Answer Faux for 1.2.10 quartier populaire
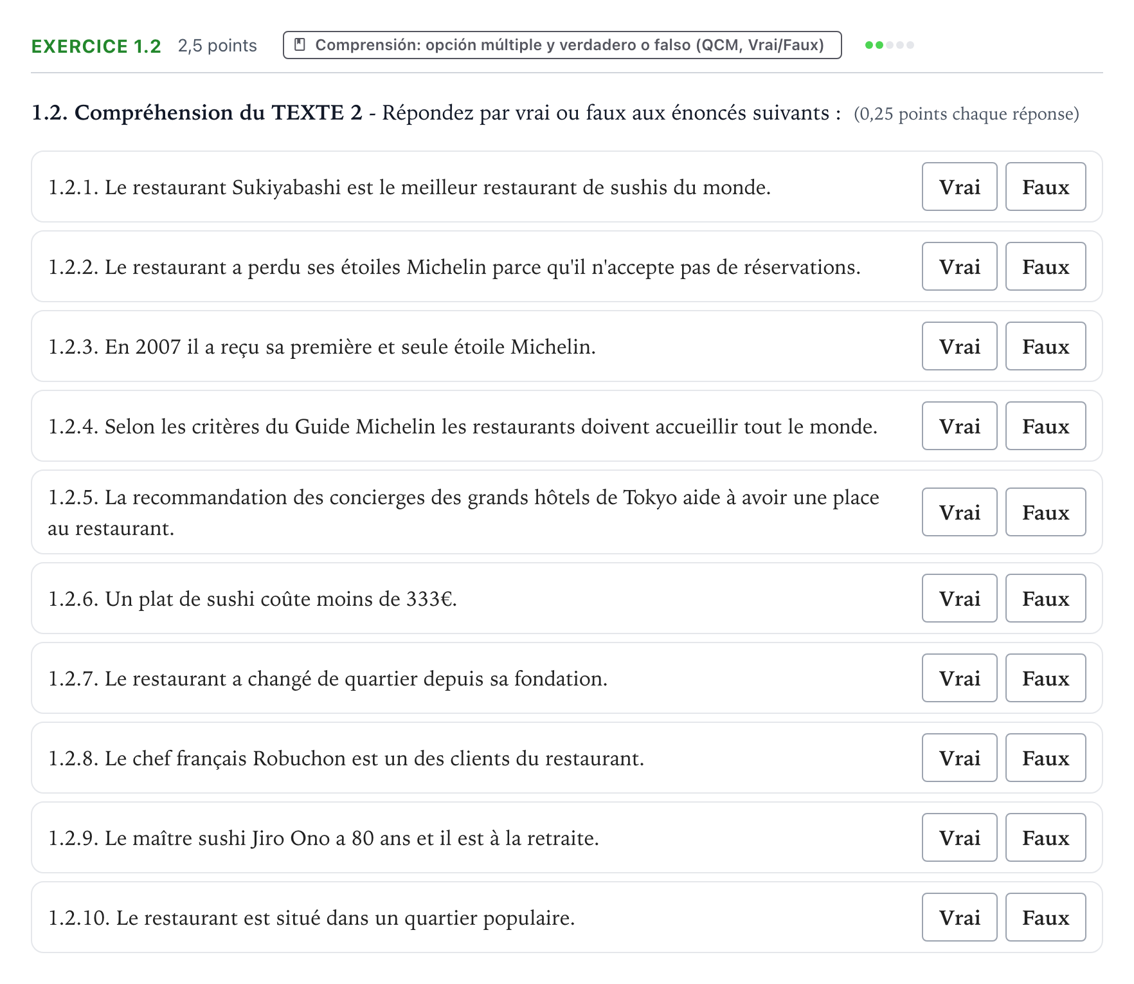This screenshot has height=984, width=1134. click(1045, 917)
